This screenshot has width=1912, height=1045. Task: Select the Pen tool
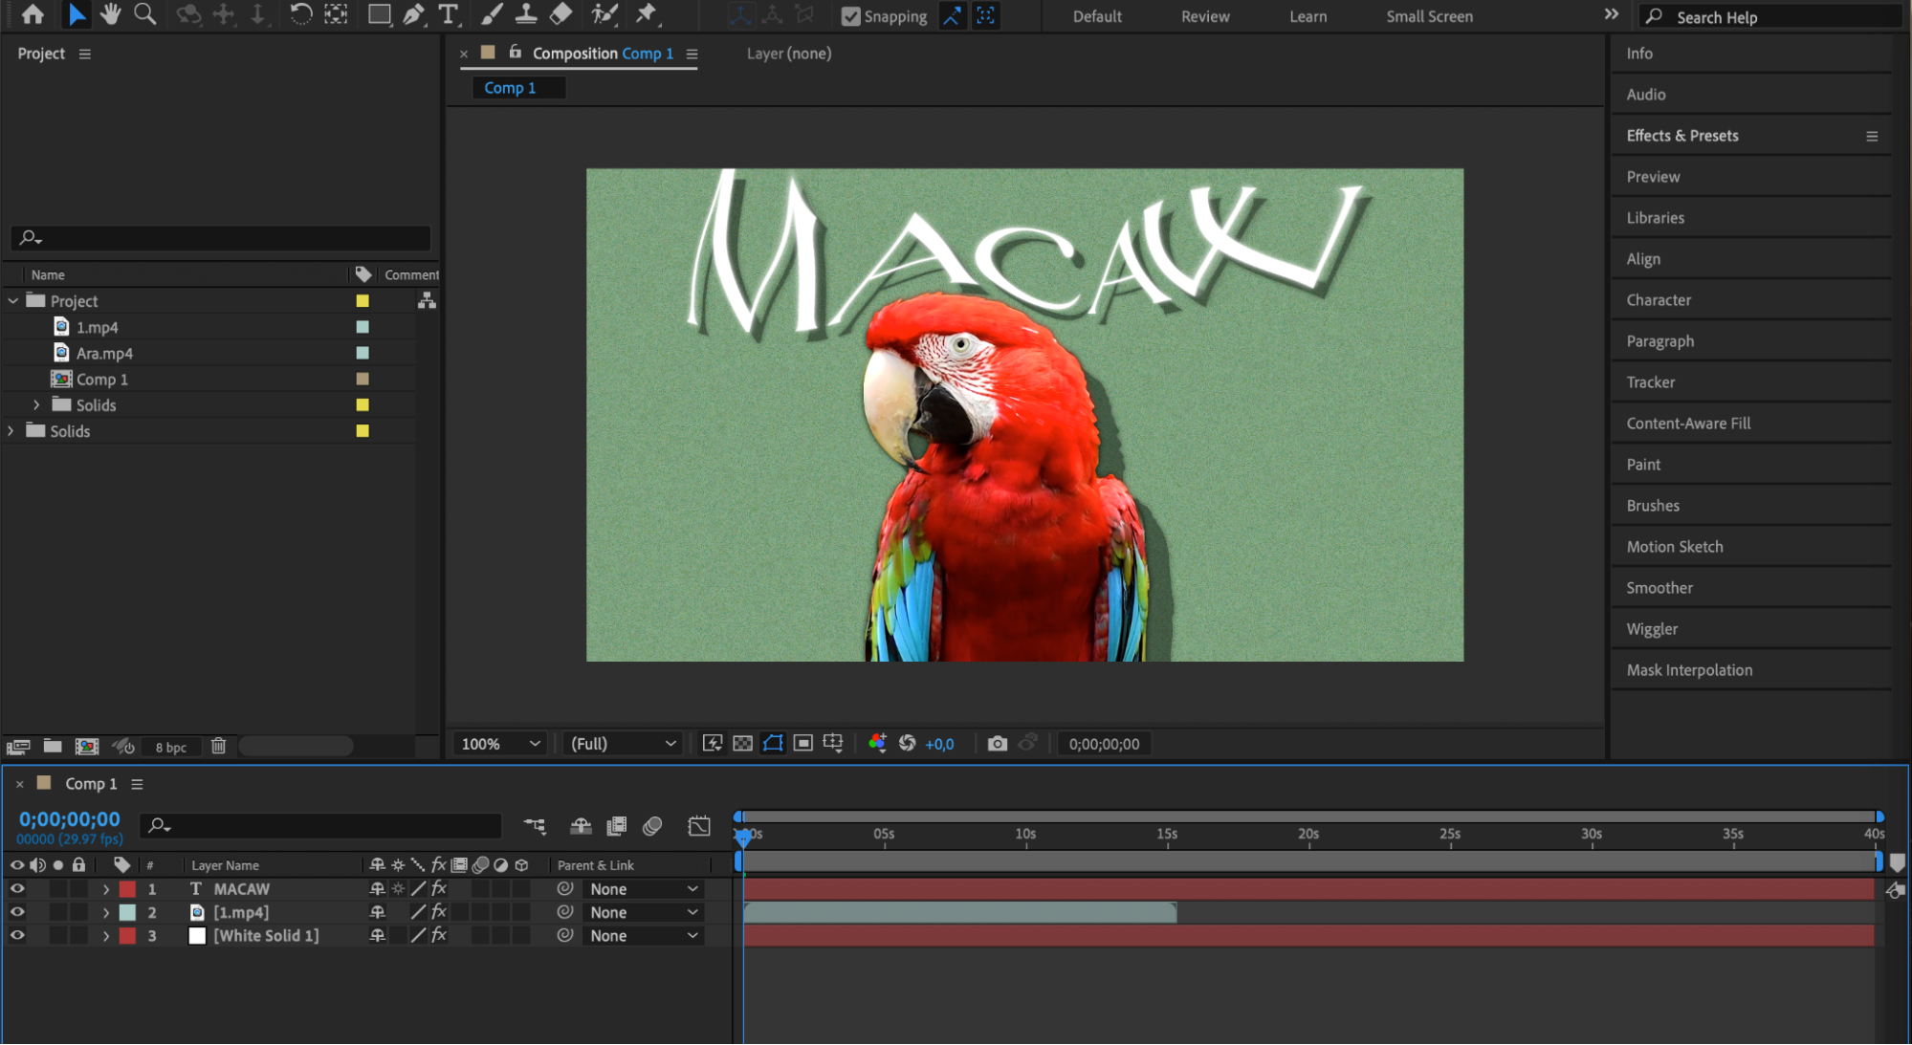[x=413, y=14]
